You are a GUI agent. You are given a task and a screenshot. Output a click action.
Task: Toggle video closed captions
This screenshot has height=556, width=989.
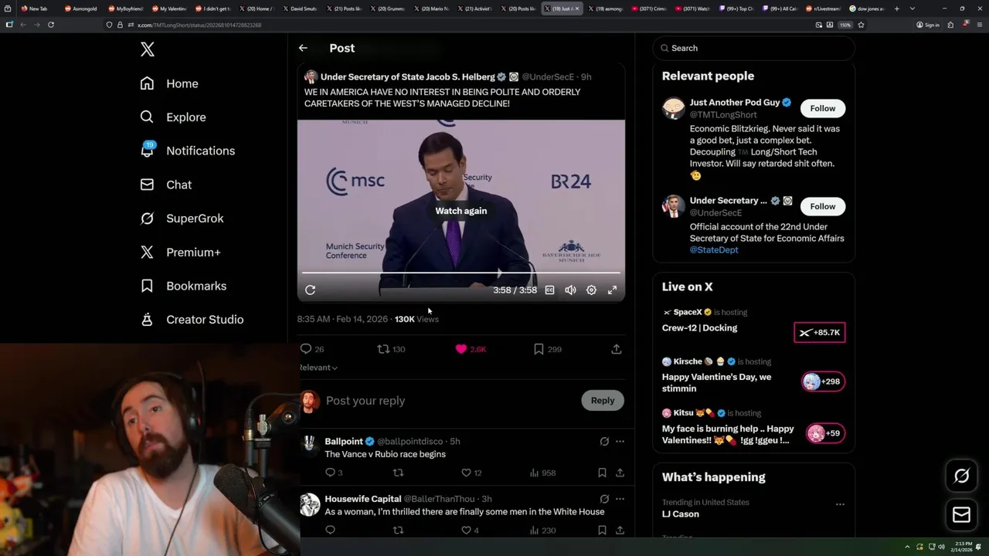pos(549,290)
